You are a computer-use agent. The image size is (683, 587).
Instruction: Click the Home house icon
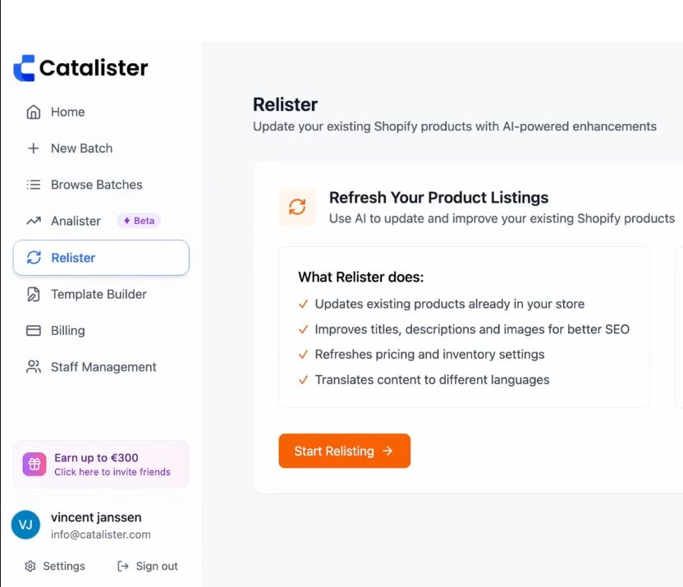pyautogui.click(x=34, y=112)
